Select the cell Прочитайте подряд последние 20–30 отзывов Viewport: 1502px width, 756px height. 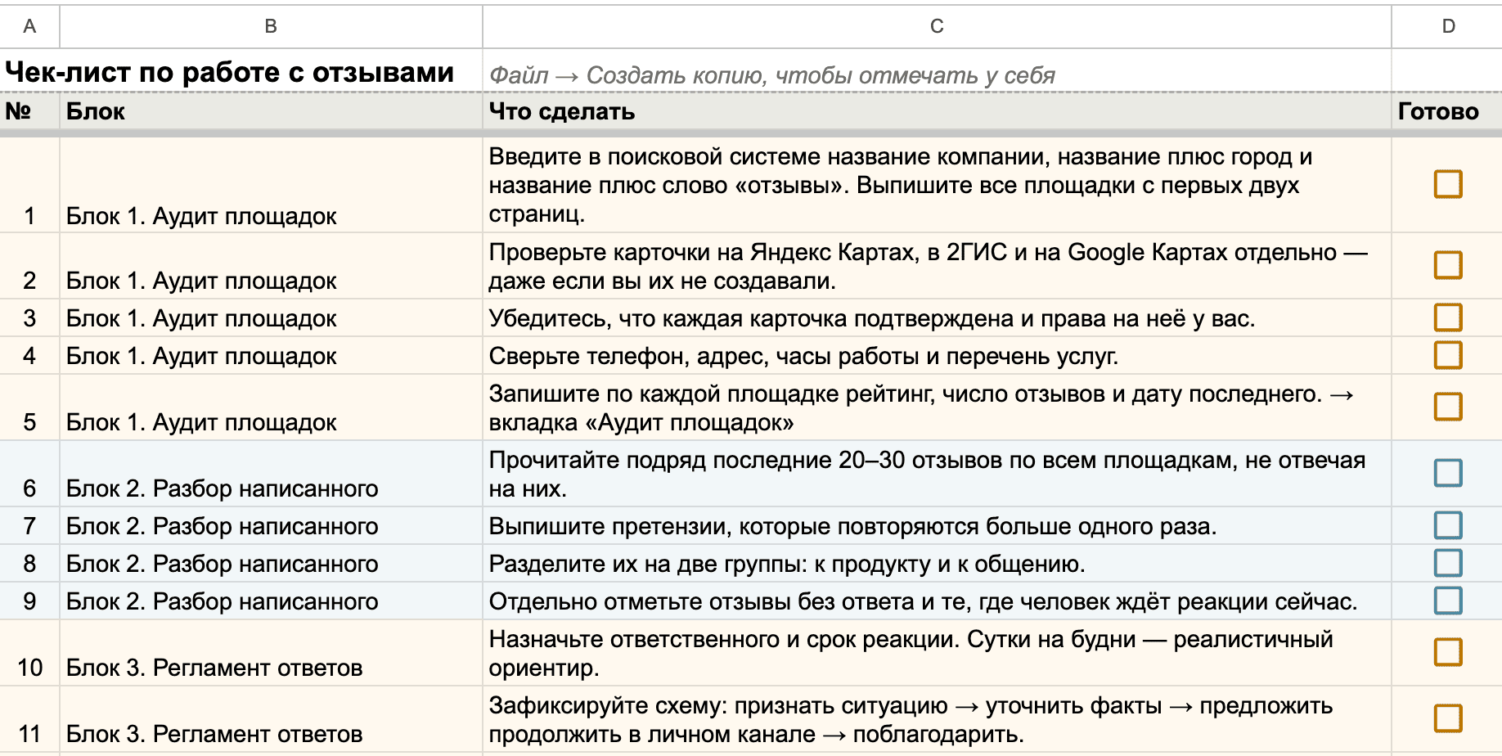coord(937,474)
